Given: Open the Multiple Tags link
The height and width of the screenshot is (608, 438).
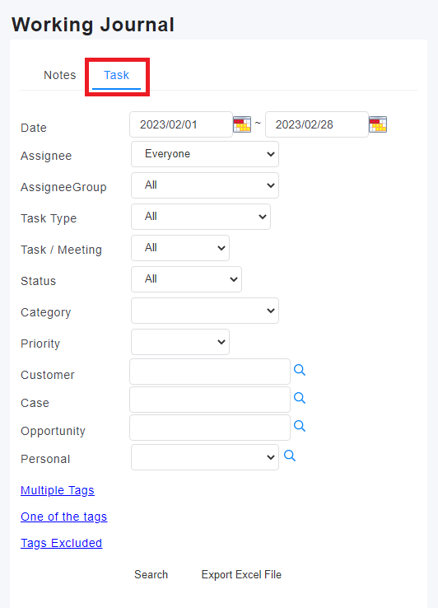Looking at the screenshot, I should pos(58,490).
